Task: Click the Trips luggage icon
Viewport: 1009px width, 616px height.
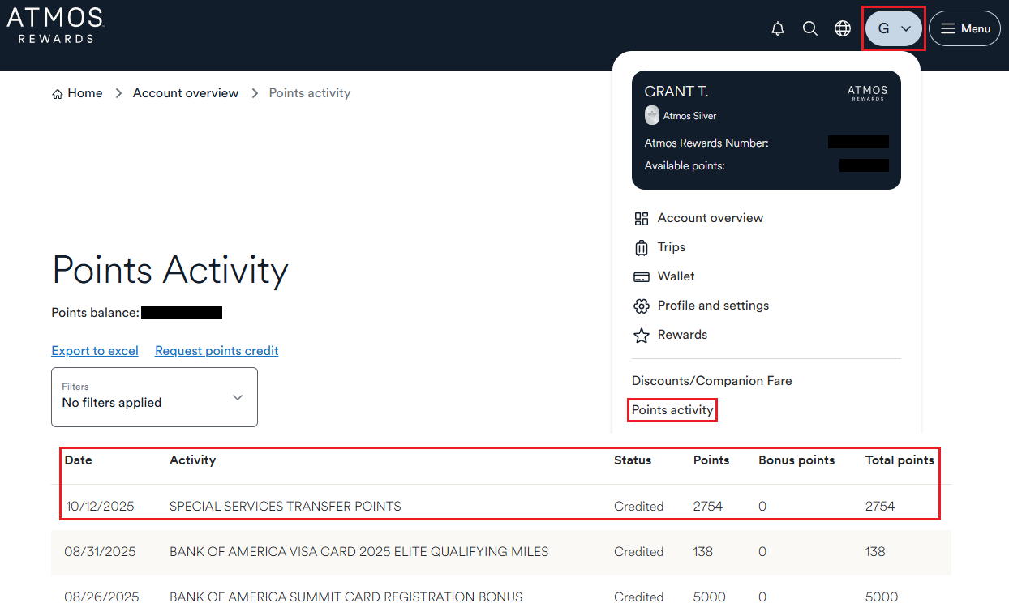Action: pos(642,247)
